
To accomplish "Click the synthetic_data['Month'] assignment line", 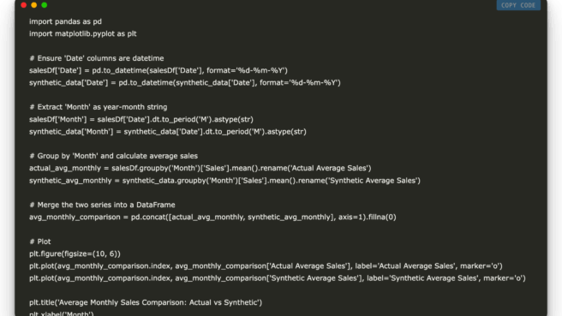I will click(168, 132).
